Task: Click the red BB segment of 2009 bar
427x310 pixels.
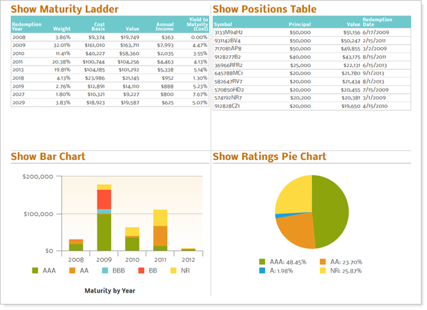Action: click(x=104, y=199)
